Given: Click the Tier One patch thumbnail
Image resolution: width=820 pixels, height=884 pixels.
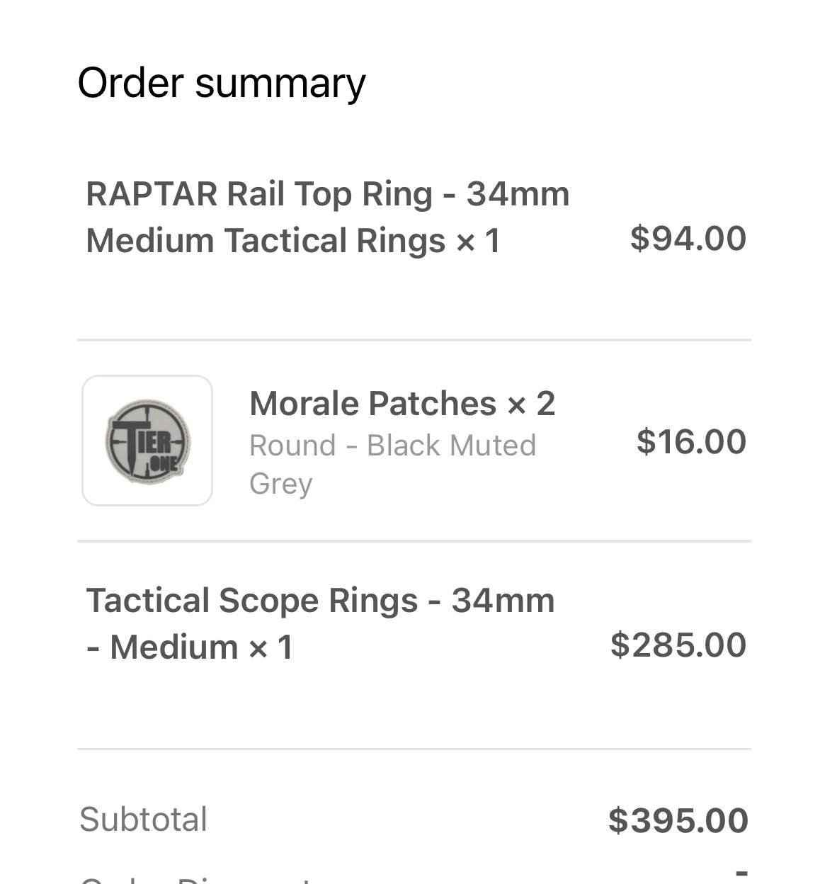Looking at the screenshot, I should click(147, 441).
